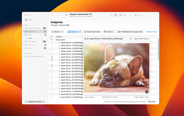The width and height of the screenshot is (184, 116).
Task: Click the Buscar search field
Action: tap(146, 15)
